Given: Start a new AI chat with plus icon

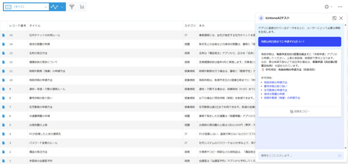Looking at the screenshot, I should click(x=261, y=18).
